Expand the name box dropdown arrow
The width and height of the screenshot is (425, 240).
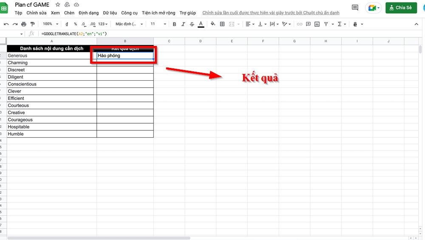(x=21, y=34)
